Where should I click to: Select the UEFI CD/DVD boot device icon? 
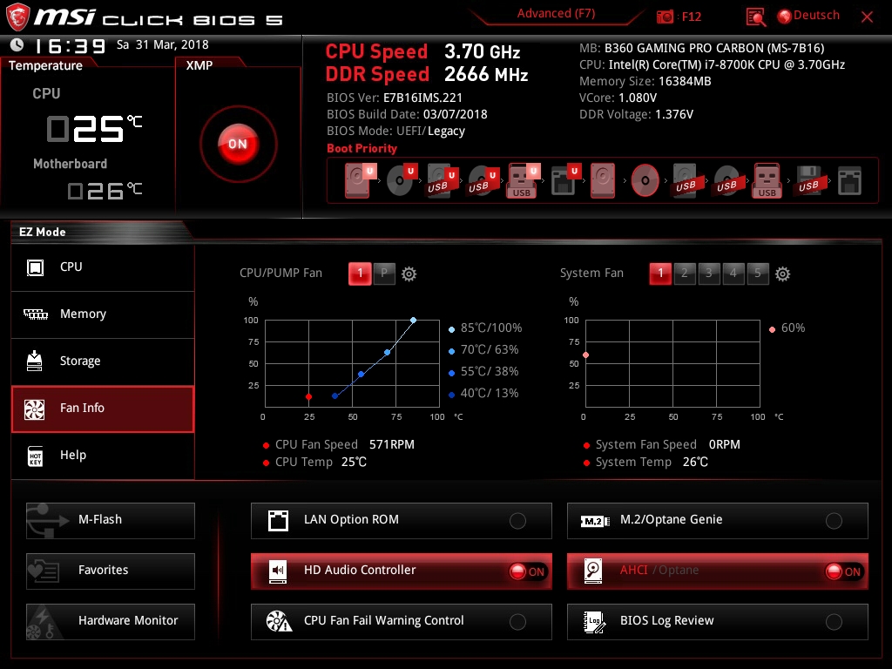coord(402,180)
